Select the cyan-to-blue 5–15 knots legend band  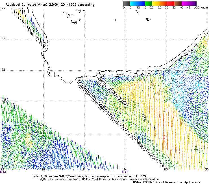coord(138,3)
